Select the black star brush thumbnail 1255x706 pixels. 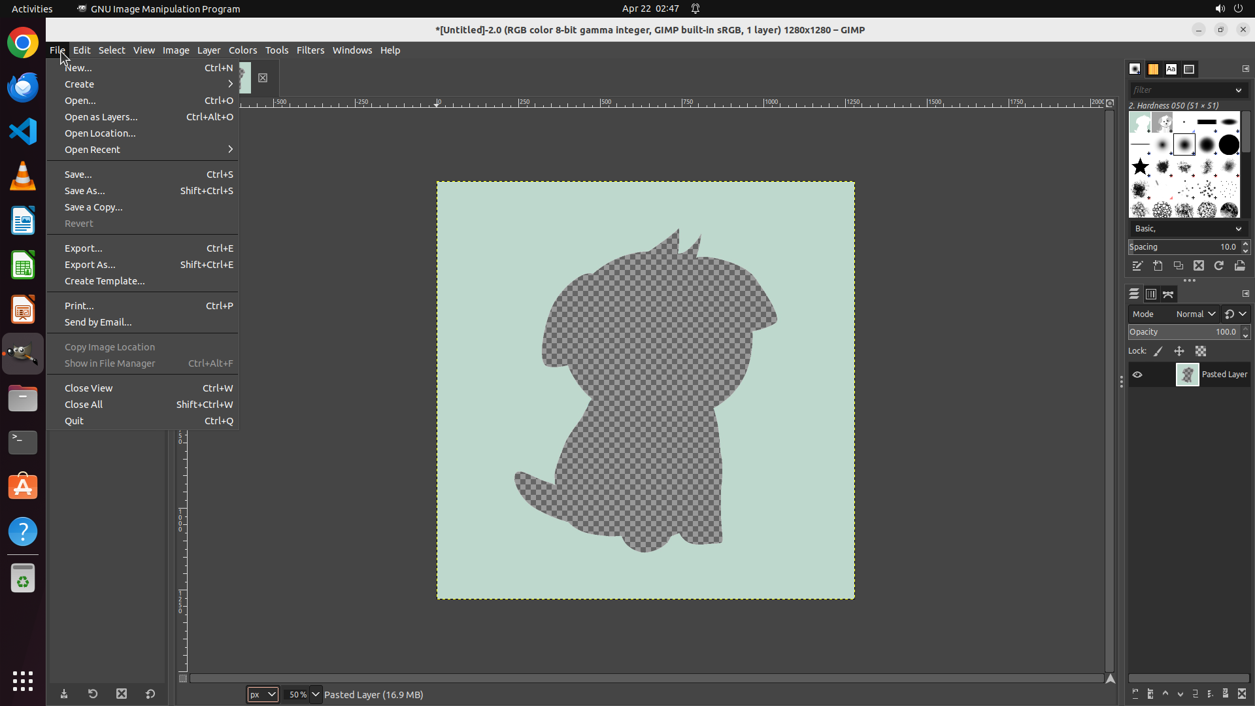tap(1140, 167)
